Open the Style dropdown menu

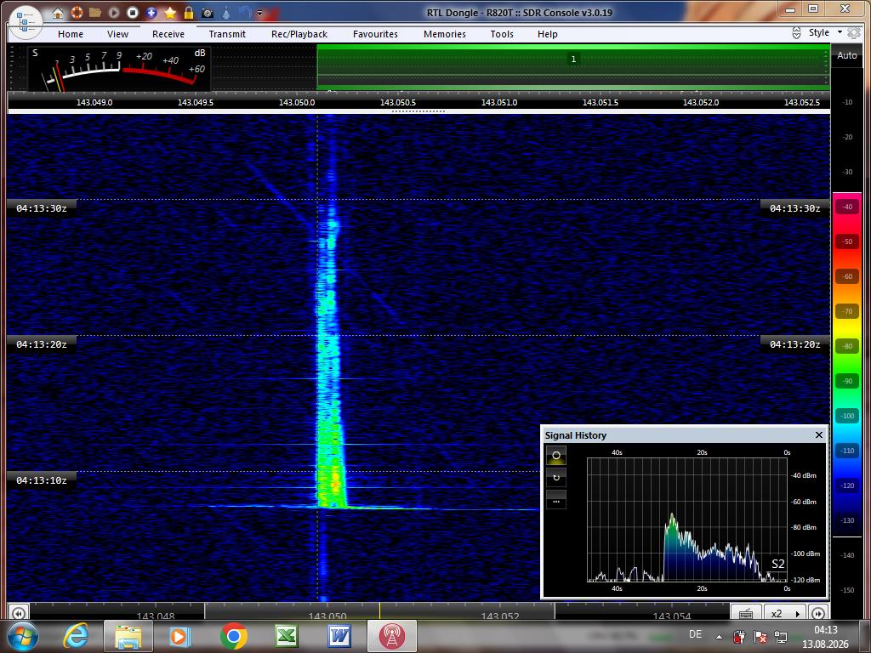825,32
